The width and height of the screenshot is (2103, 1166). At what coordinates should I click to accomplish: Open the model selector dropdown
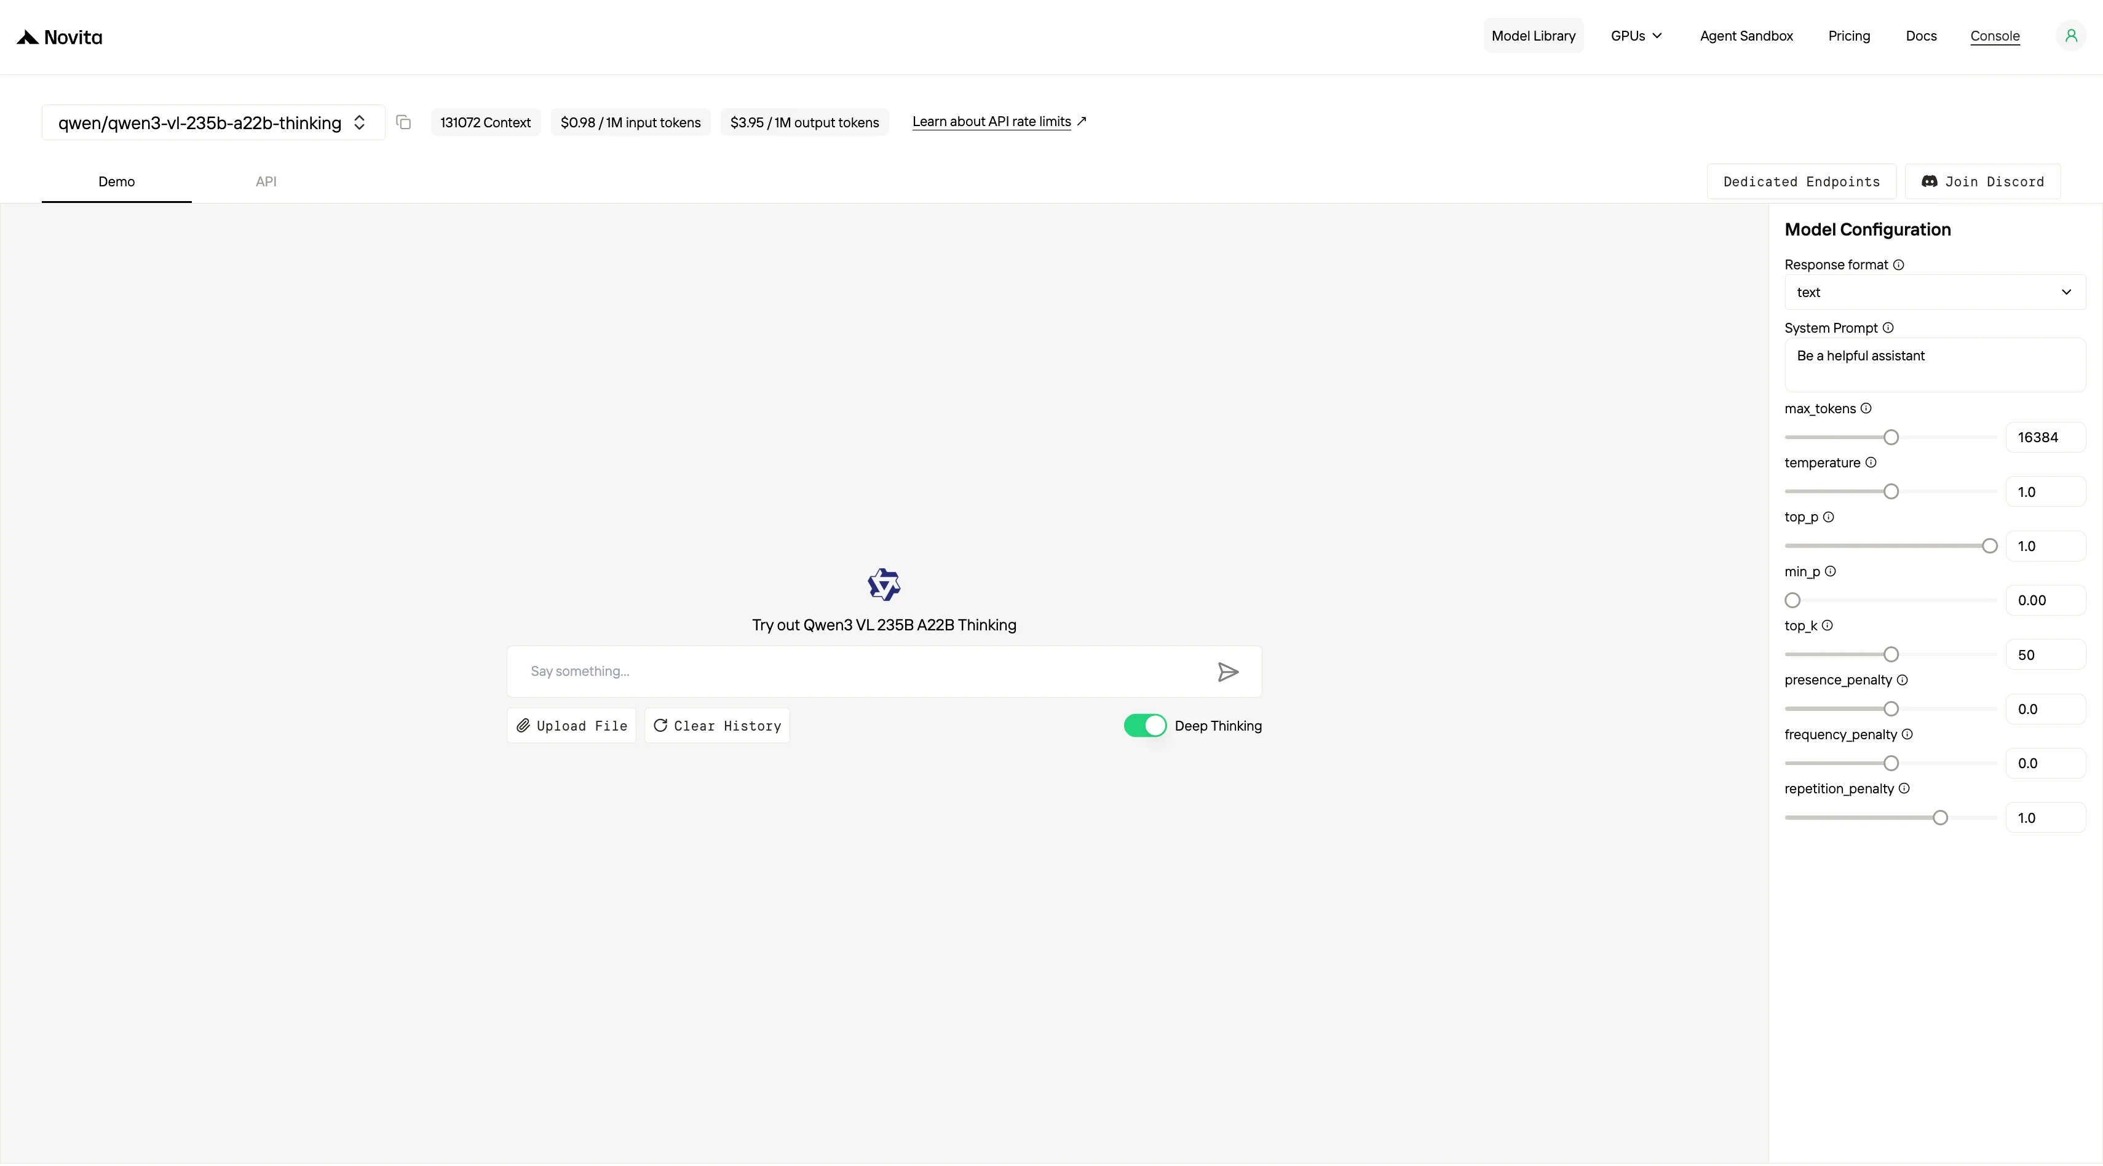coord(213,122)
